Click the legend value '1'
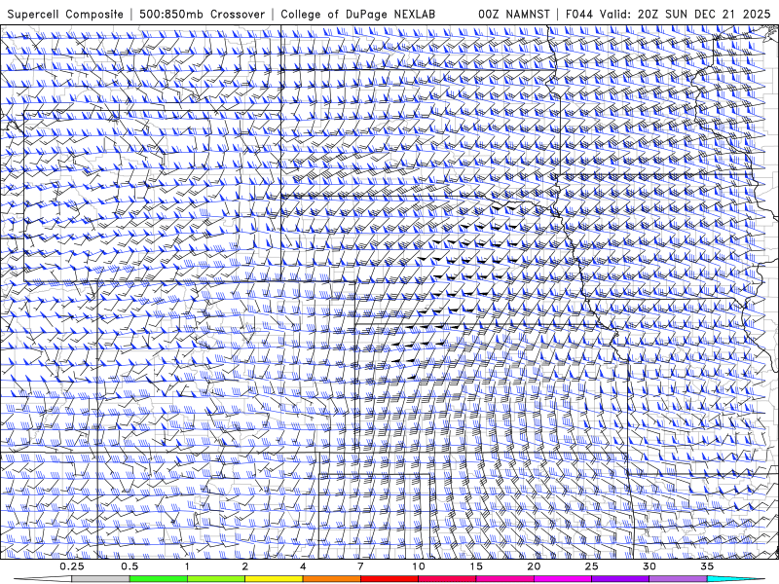 click(187, 566)
